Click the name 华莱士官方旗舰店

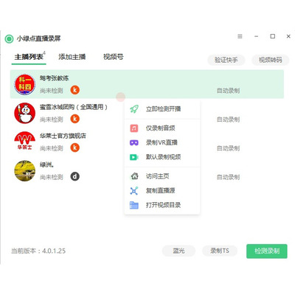point(63,136)
